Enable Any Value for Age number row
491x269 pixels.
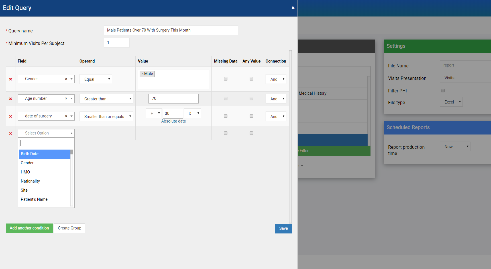(x=251, y=99)
